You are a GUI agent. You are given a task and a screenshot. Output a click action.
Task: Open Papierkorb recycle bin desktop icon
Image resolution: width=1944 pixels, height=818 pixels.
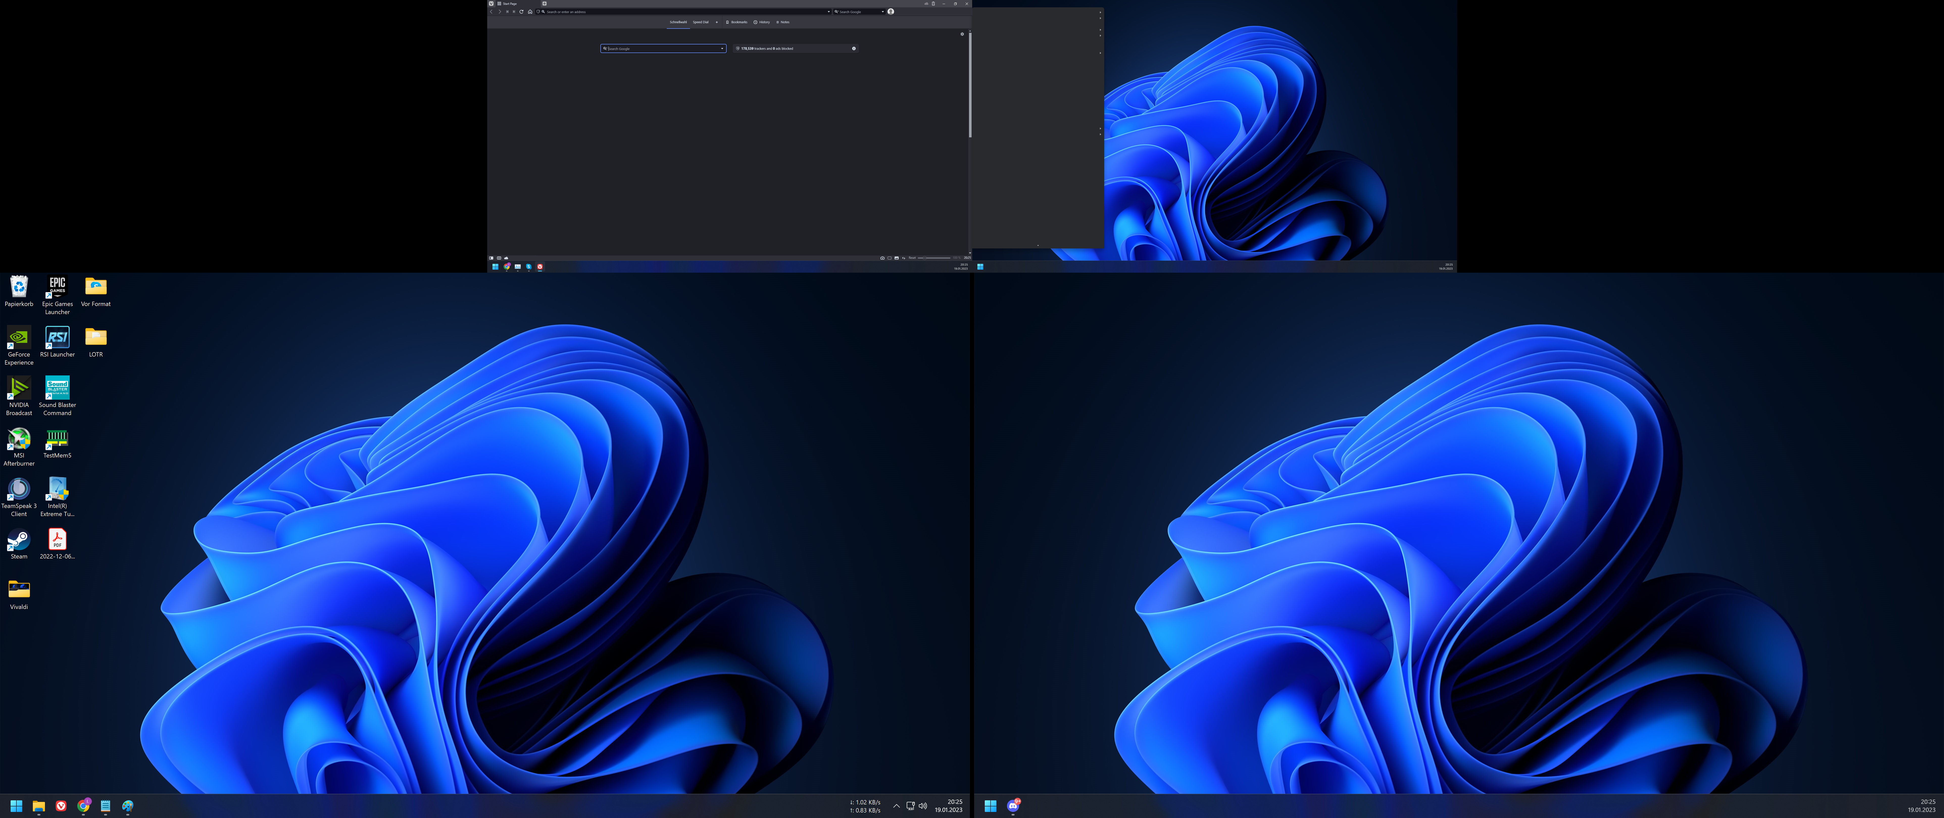pos(19,291)
